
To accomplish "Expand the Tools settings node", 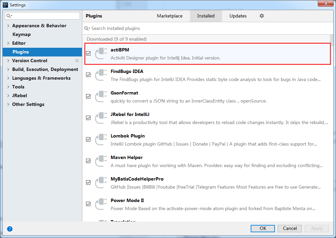I will coord(8,87).
